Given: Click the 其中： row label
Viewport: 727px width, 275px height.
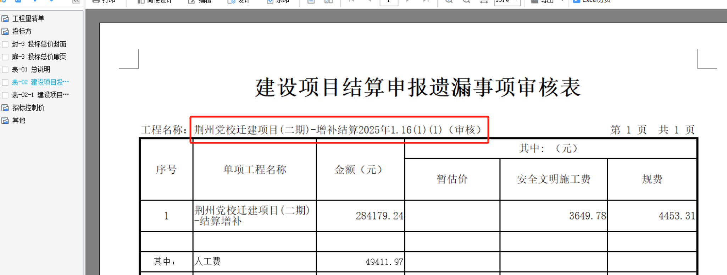Looking at the screenshot, I should (x=165, y=262).
